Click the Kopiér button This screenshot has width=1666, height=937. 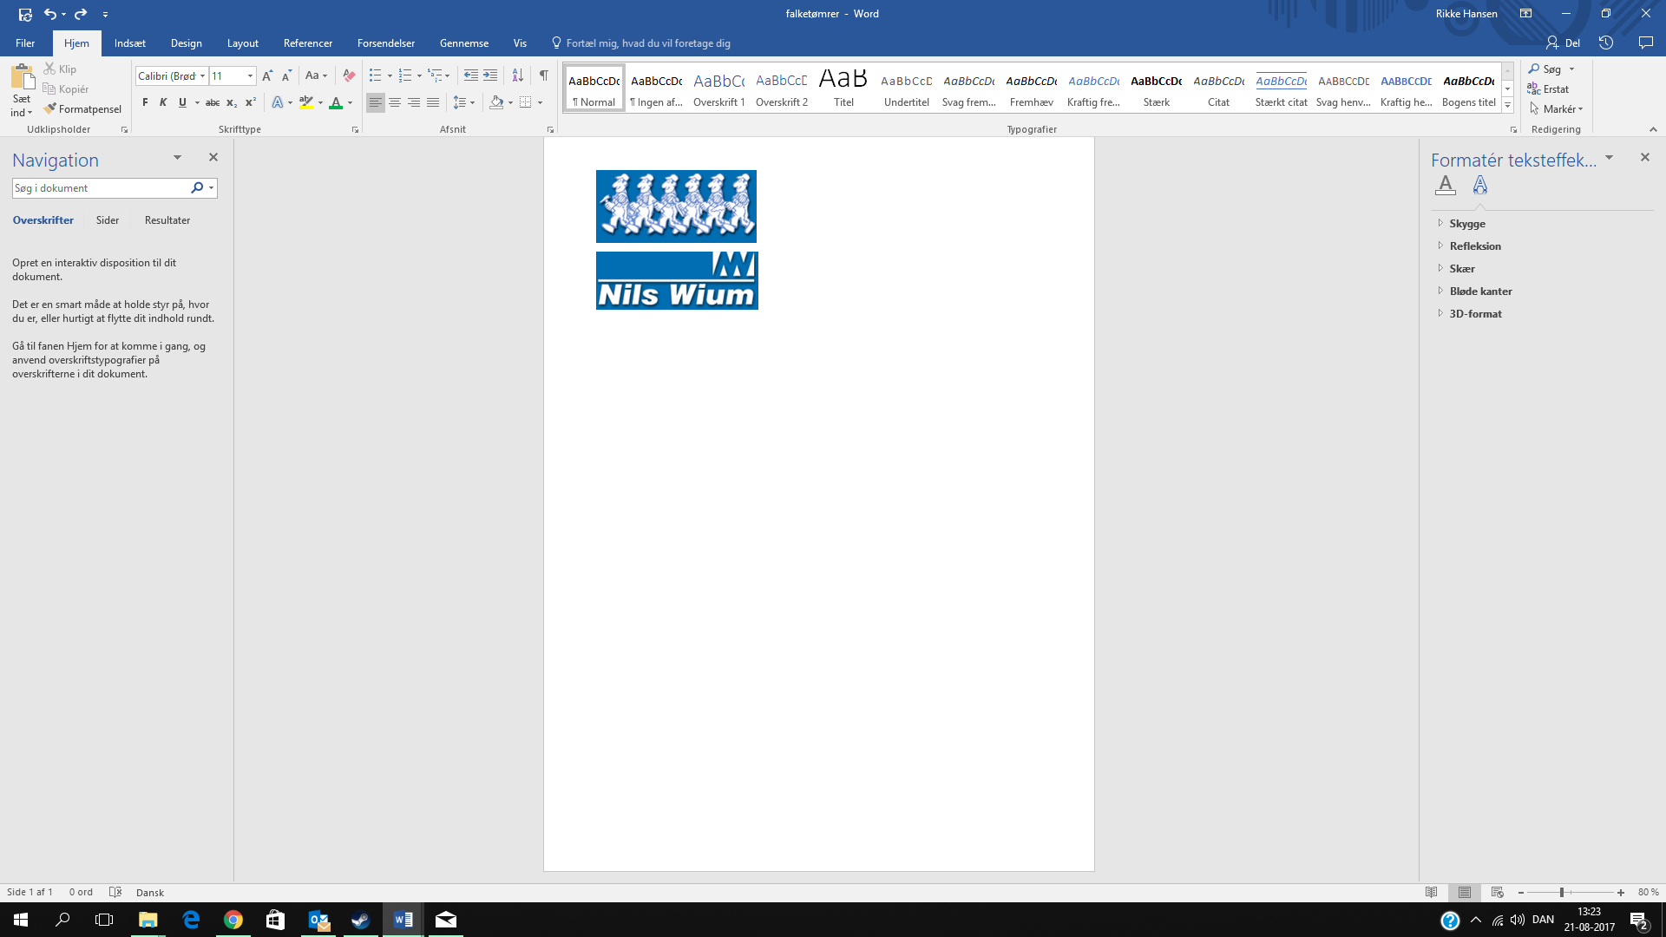[x=66, y=88]
